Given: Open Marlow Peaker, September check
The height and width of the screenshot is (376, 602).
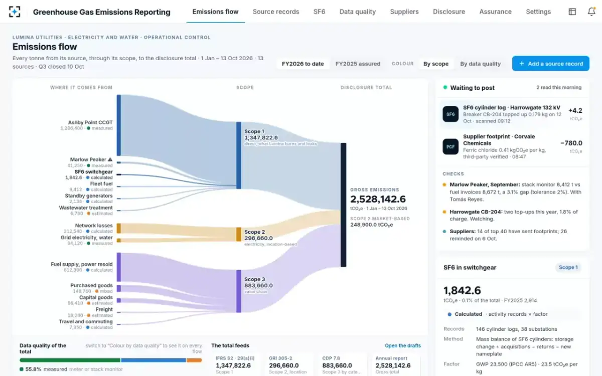Looking at the screenshot, I should coord(512,192).
